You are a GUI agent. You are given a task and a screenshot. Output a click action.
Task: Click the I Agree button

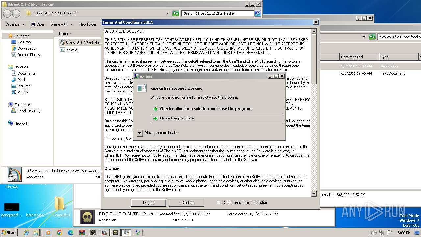[x=149, y=203]
